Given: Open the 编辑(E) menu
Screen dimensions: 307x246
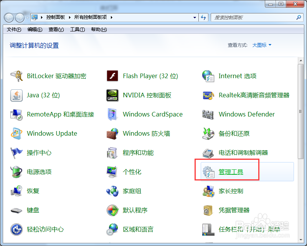Looking at the screenshot, I should click(35, 30).
